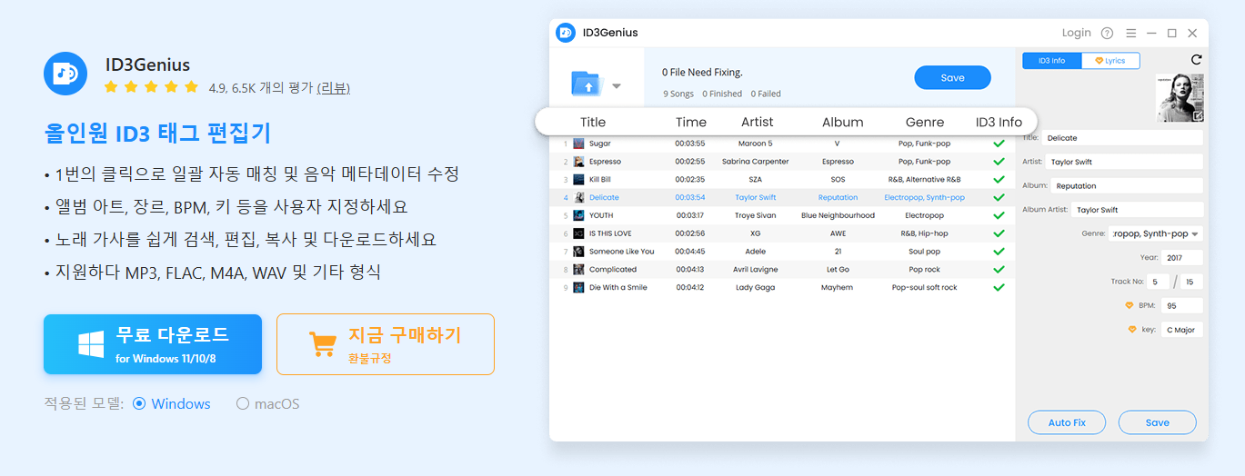Click the album thumbnail for Delicate
This screenshot has width=1245, height=476.
578,197
